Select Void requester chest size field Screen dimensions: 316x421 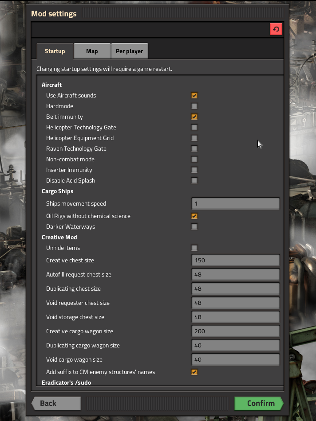(x=235, y=303)
